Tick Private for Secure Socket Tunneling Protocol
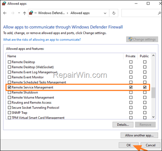Image resolution: width=162 pixels, height=151 pixels. (131, 107)
